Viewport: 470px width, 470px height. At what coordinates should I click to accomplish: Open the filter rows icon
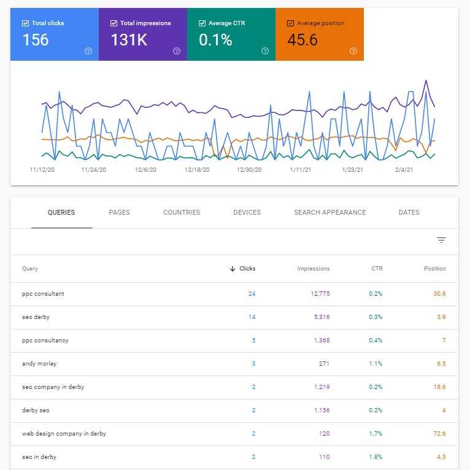[x=441, y=241]
